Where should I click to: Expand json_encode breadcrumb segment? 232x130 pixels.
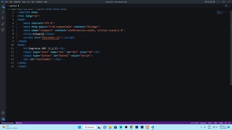[28, 9]
